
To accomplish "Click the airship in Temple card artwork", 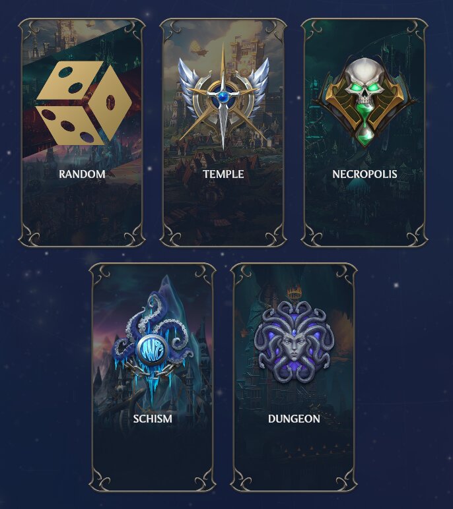I will click(198, 47).
